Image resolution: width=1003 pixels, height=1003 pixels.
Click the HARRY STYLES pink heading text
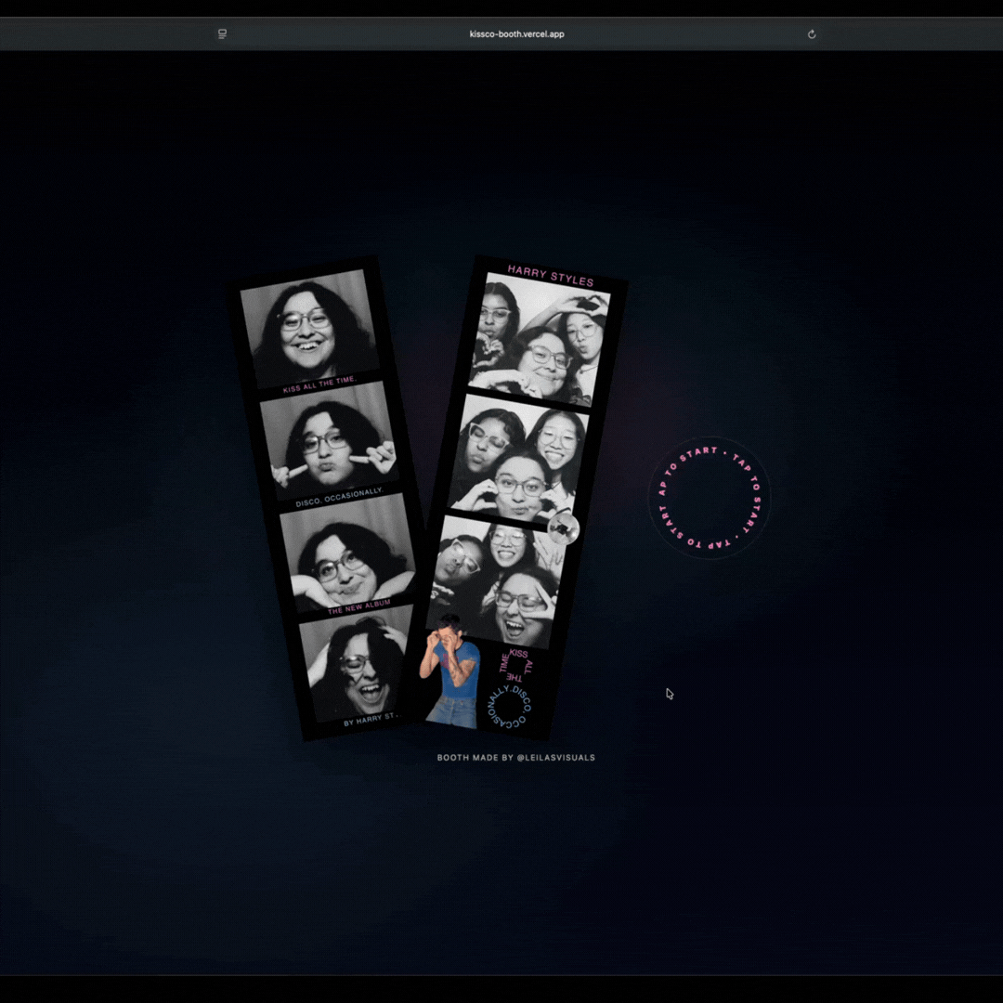pyautogui.click(x=551, y=275)
